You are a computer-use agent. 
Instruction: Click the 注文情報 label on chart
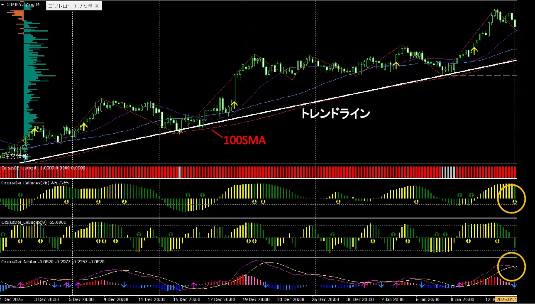pyautogui.click(x=16, y=157)
